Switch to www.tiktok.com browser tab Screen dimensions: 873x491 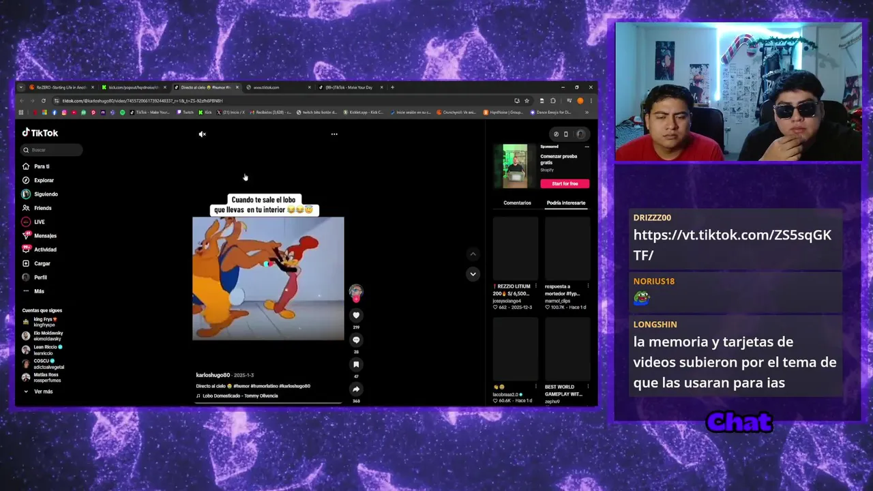pyautogui.click(x=278, y=87)
